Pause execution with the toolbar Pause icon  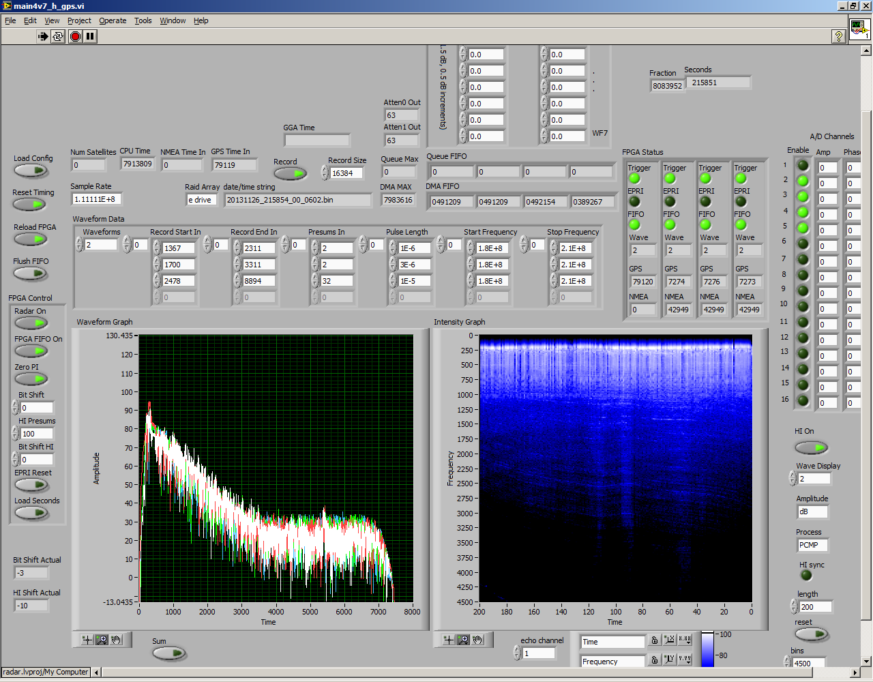pyautogui.click(x=90, y=36)
